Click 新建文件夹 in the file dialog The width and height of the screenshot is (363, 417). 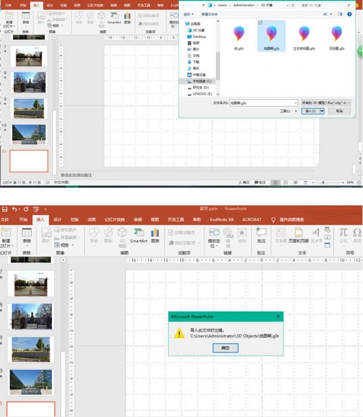209,14
